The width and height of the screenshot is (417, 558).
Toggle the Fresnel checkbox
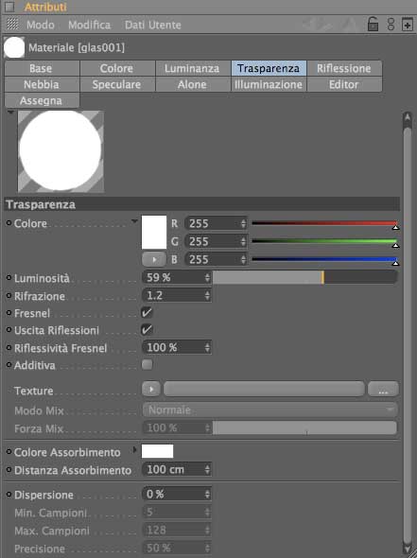click(x=147, y=312)
